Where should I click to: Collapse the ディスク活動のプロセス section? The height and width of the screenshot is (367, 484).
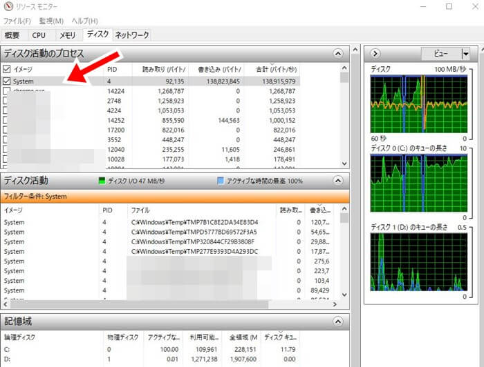pos(337,53)
